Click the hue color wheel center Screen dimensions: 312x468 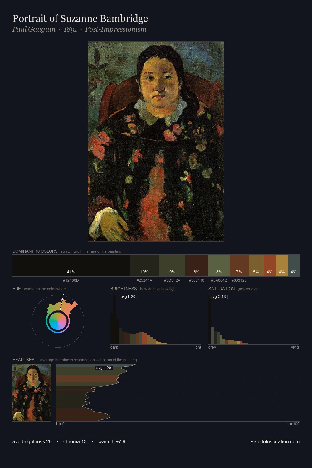click(x=58, y=321)
